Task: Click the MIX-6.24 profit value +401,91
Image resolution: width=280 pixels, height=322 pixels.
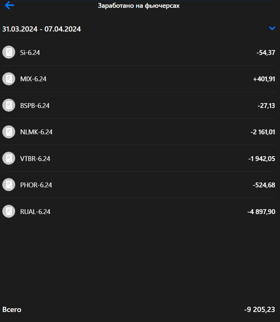Action: (x=264, y=79)
